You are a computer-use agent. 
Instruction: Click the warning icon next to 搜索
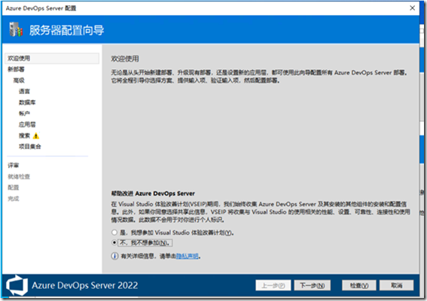pos(35,135)
